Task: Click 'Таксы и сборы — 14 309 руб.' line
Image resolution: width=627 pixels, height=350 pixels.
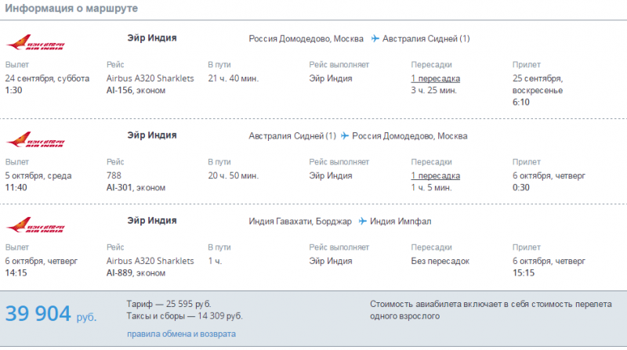Action: pos(184,316)
